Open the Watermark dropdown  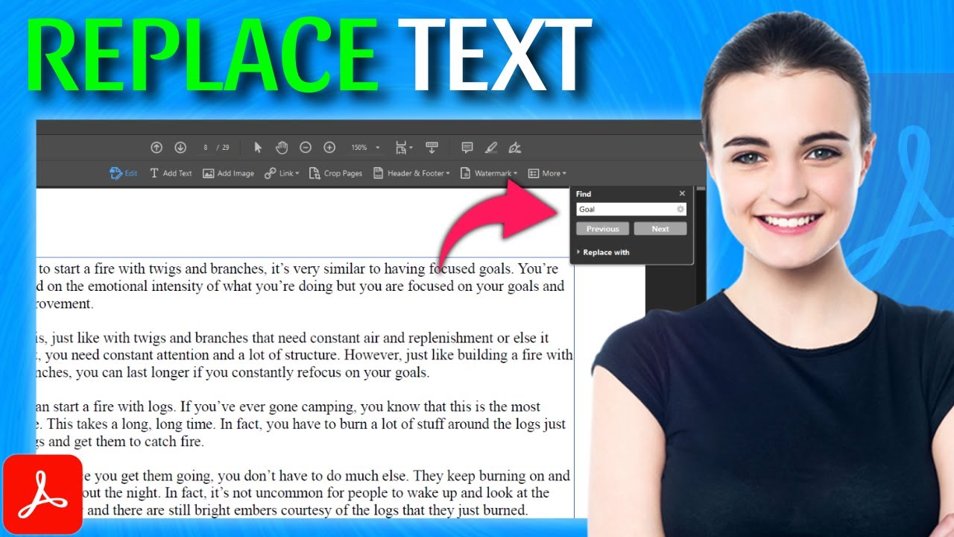(489, 173)
